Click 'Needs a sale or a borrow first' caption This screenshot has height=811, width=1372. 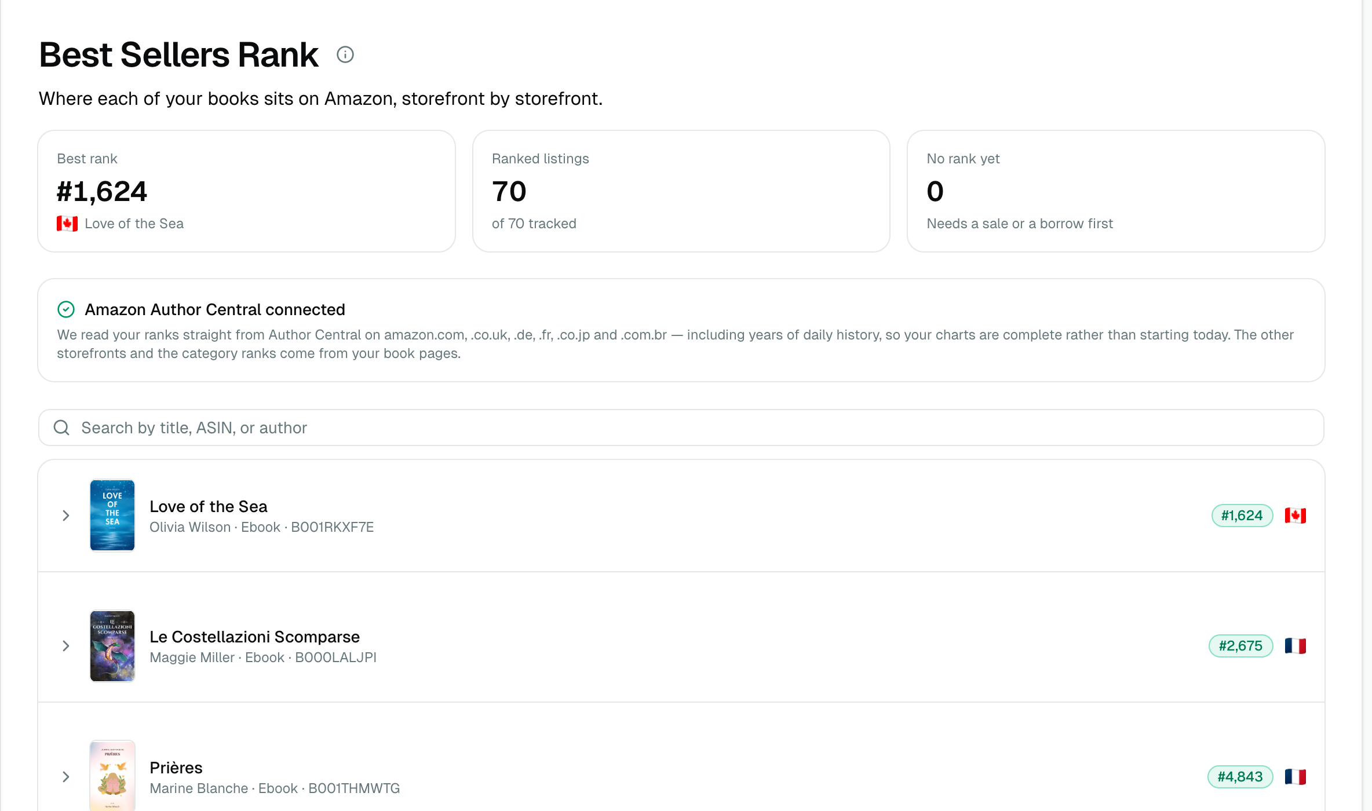1020,224
